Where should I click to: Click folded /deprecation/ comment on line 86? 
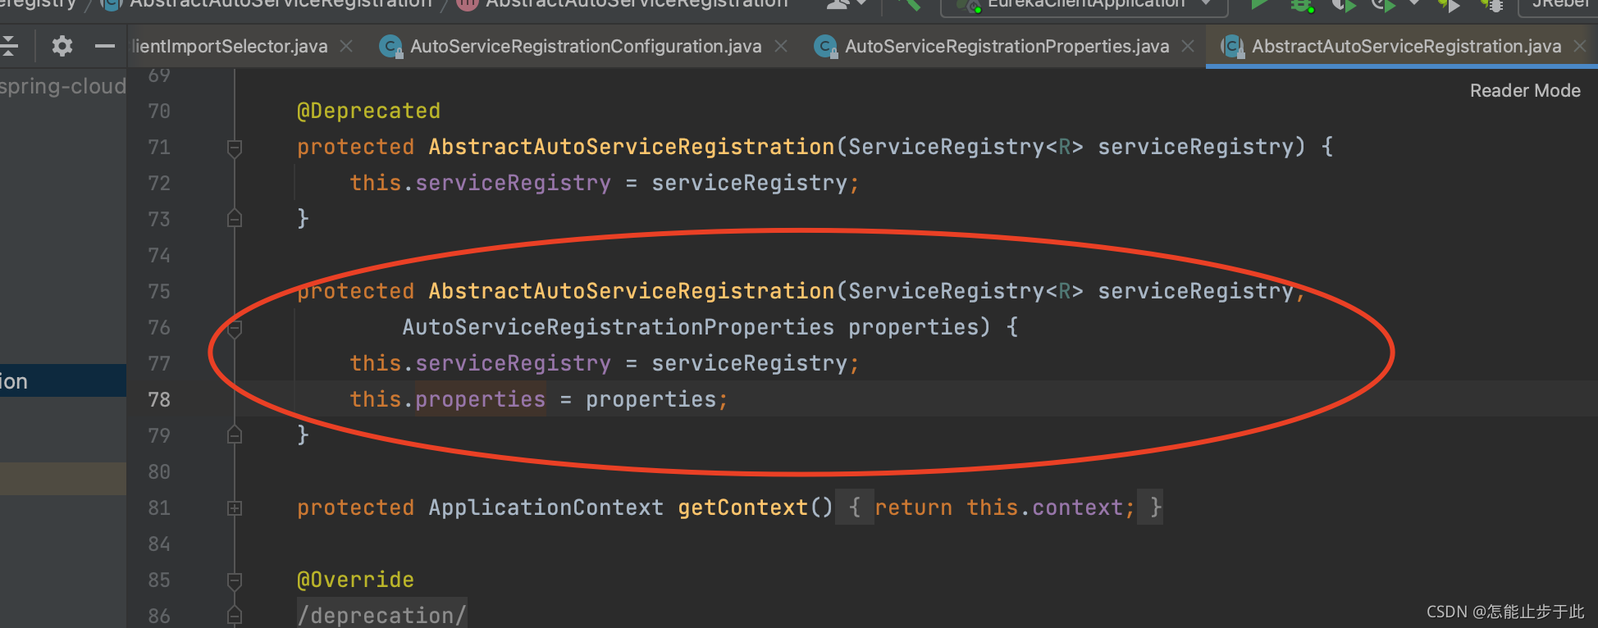tap(381, 615)
